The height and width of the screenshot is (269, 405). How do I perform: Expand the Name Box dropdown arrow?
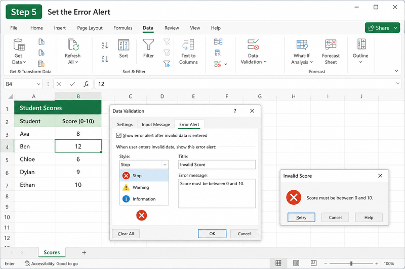[x=38, y=84]
